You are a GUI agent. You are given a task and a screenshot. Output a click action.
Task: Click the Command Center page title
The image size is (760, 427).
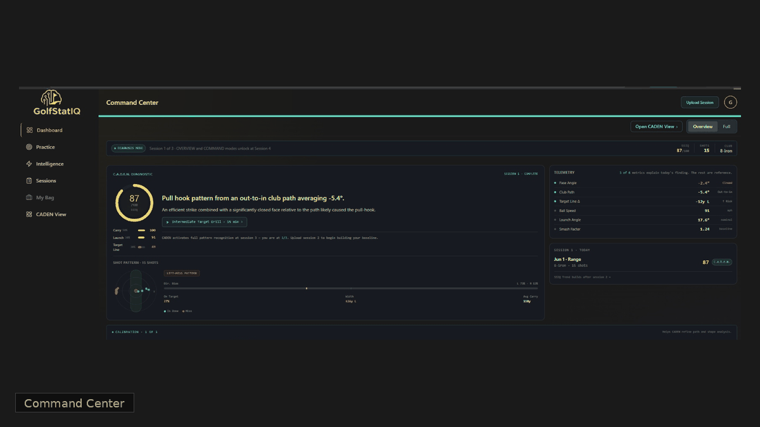click(x=132, y=102)
